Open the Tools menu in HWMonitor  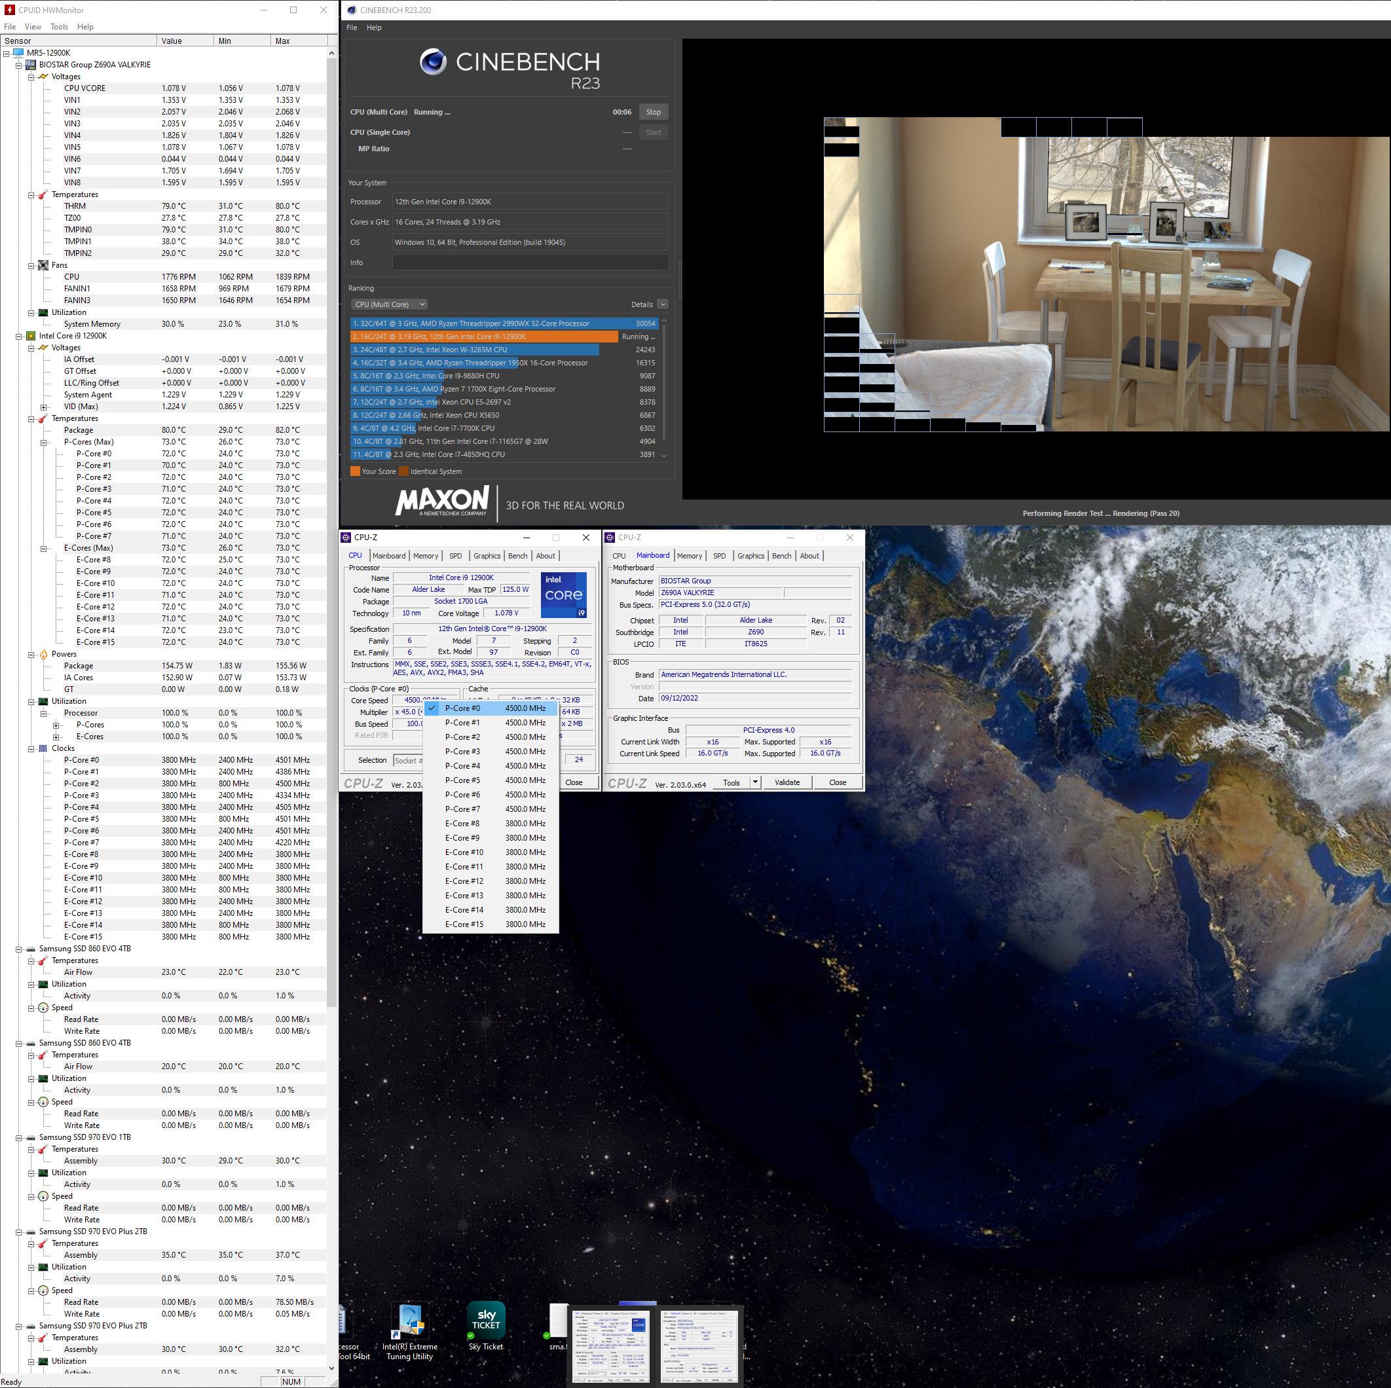[x=59, y=27]
